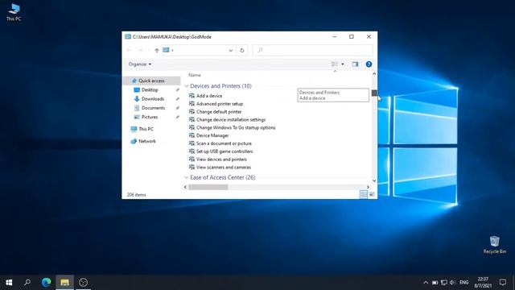Open Documents in navigation pane
Image resolution: width=515 pixels, height=290 pixels.
[x=153, y=108]
